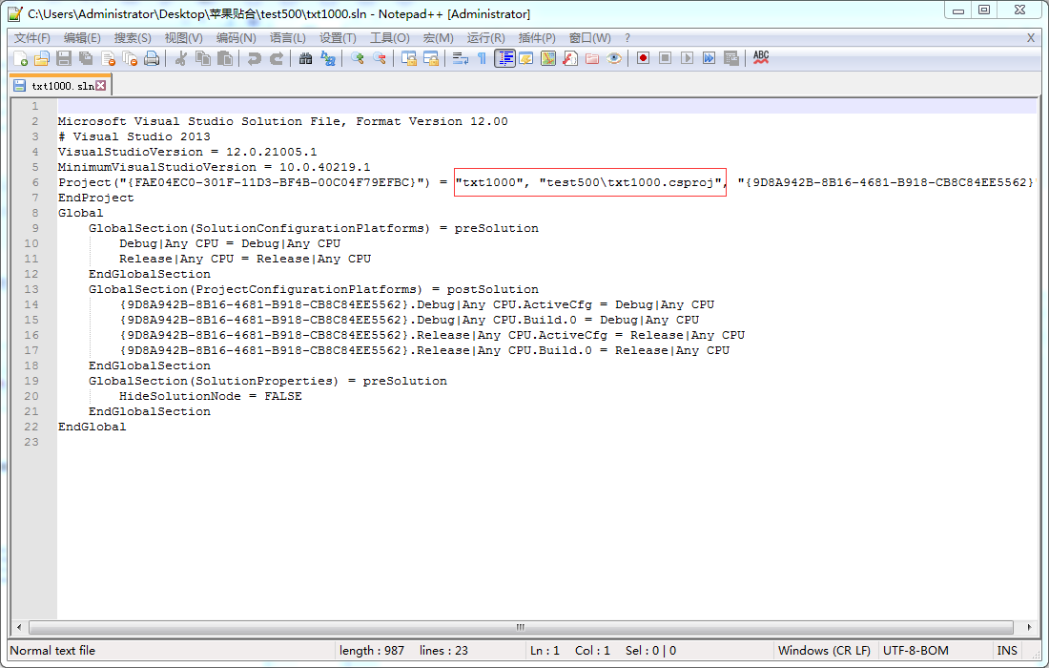Toggle the INS insert mode indicator
The image size is (1049, 668).
(x=1007, y=650)
